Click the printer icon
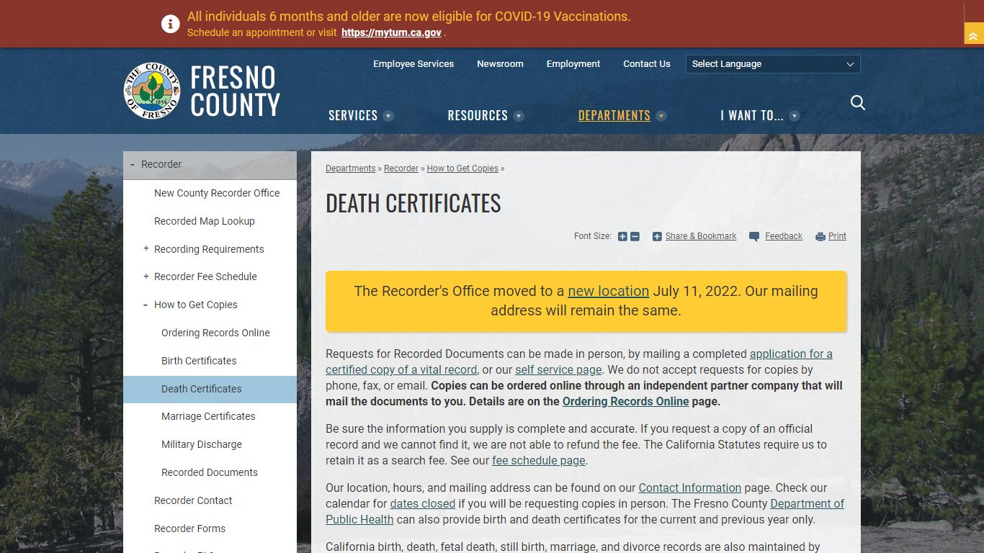Image resolution: width=984 pixels, height=553 pixels. [820, 236]
